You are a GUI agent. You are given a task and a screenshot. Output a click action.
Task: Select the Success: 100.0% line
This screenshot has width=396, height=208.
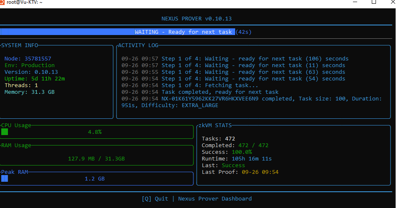click(x=227, y=152)
